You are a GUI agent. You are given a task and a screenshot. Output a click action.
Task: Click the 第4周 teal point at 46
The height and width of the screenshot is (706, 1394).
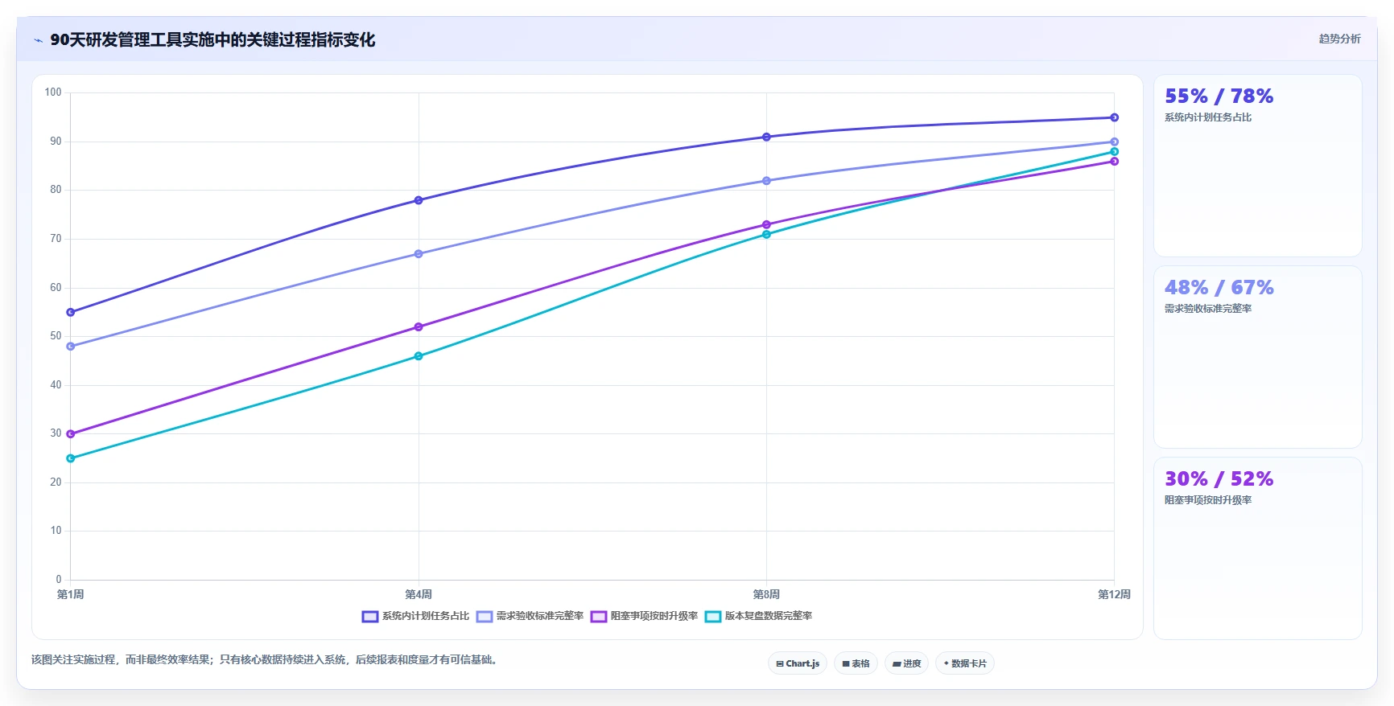419,356
